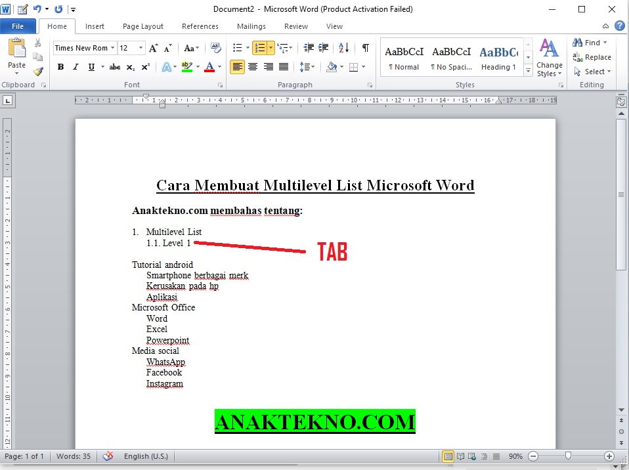
Task: Click the tab selector L box beside the ruler
Action: coord(7,100)
